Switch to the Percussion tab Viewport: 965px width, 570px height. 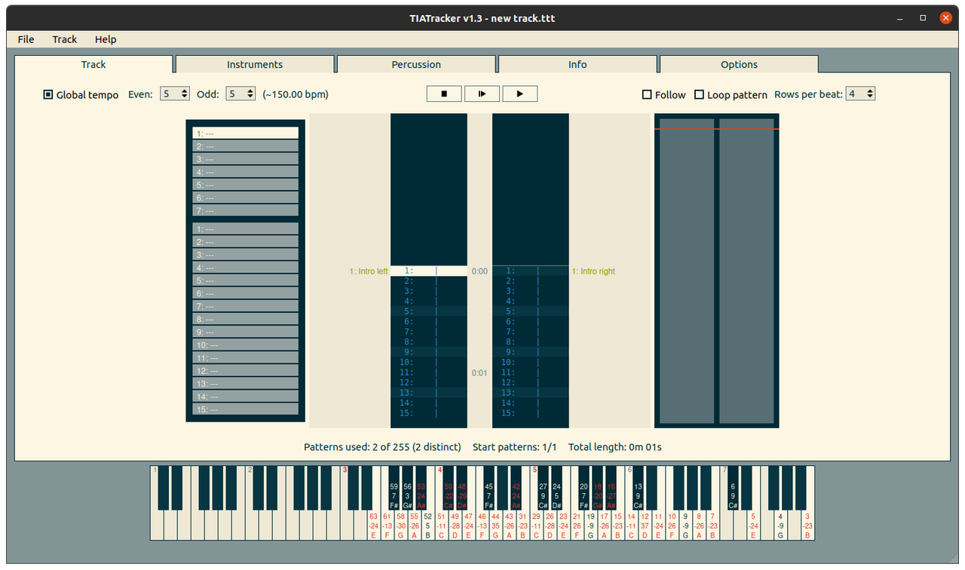416,65
